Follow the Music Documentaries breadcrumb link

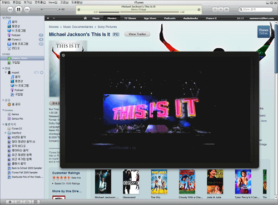pyautogui.click(x=78, y=27)
